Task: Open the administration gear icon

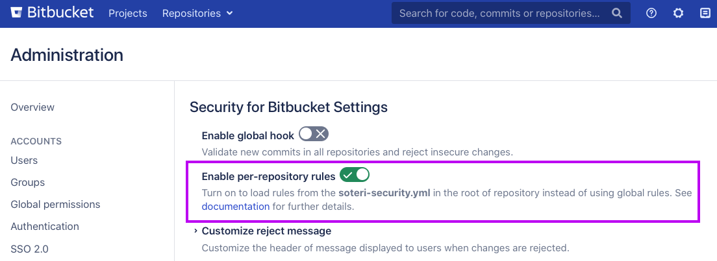Action: click(678, 13)
